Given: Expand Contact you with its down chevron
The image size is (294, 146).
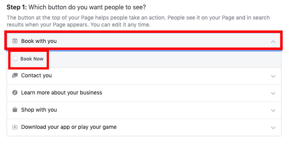Looking at the screenshot, I should click(273, 76).
